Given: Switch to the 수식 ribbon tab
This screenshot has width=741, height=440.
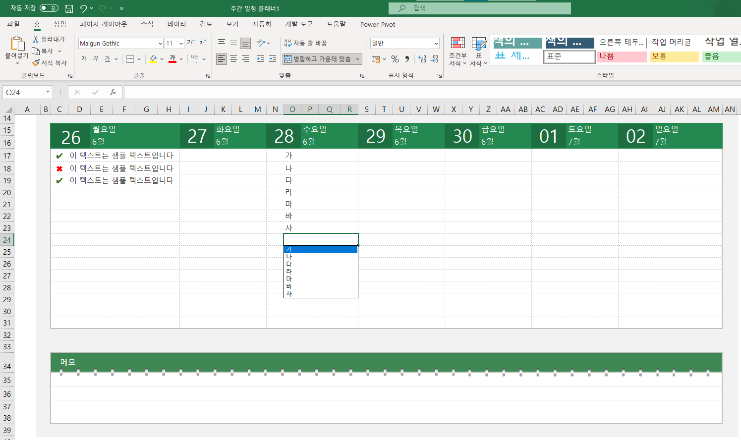Looking at the screenshot, I should 147,24.
